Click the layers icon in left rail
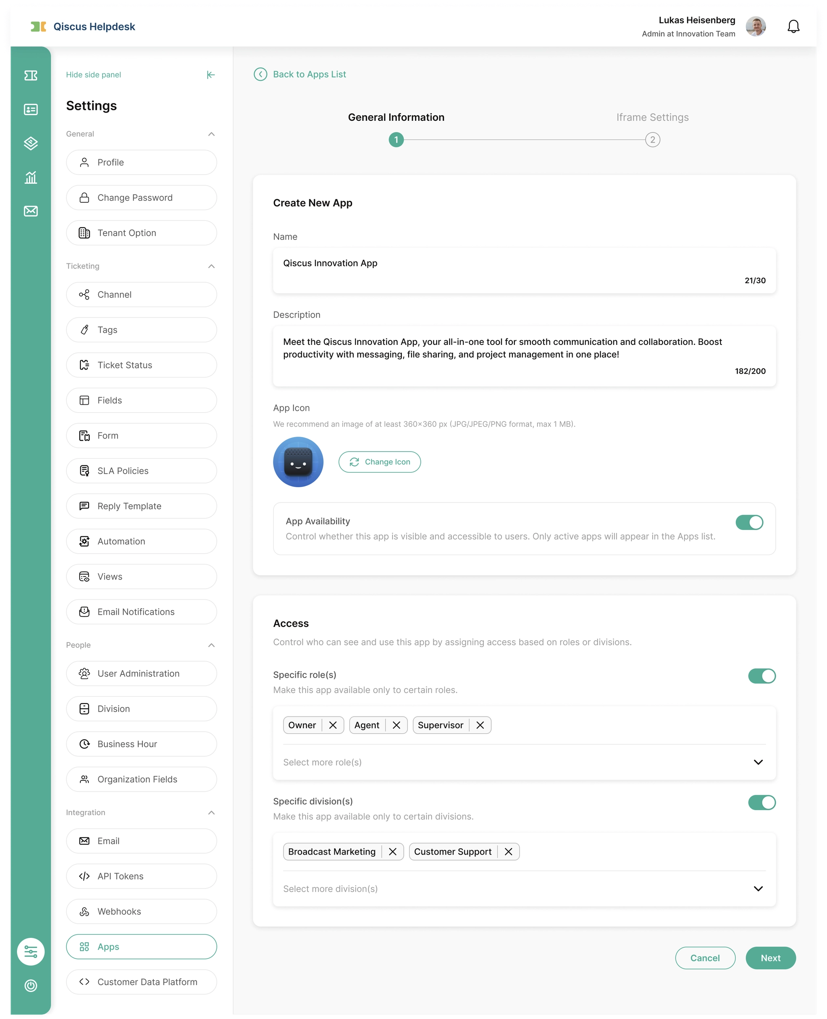Image resolution: width=827 pixels, height=1019 pixels. coord(31,143)
